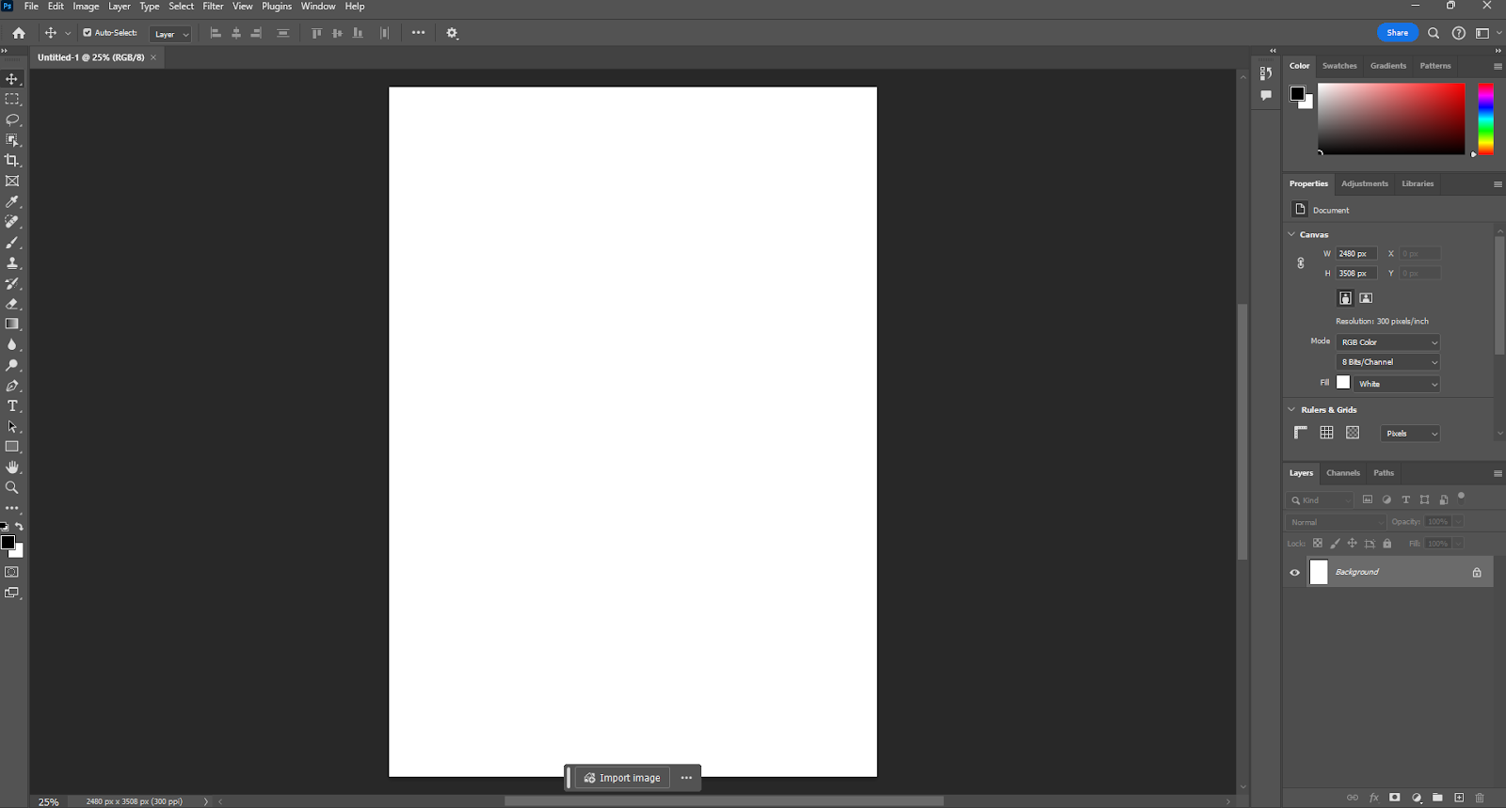Switch to the Channels tab
This screenshot has height=808, width=1506.
[x=1343, y=473]
